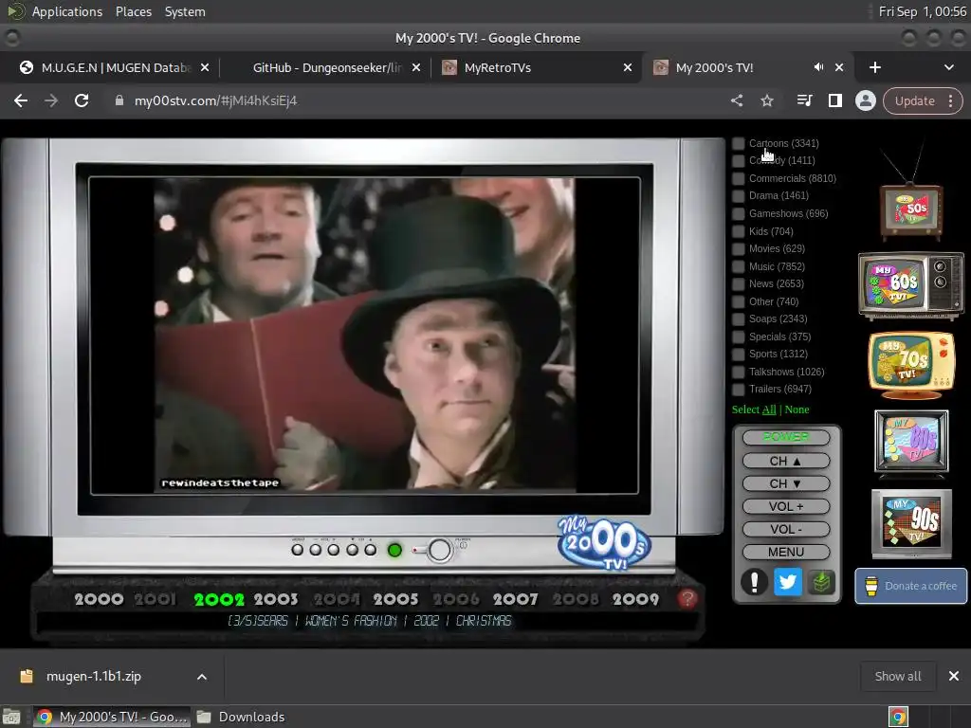Image resolution: width=971 pixels, height=728 pixels.
Task: Toggle the Chrome side panel icon
Action: click(834, 100)
